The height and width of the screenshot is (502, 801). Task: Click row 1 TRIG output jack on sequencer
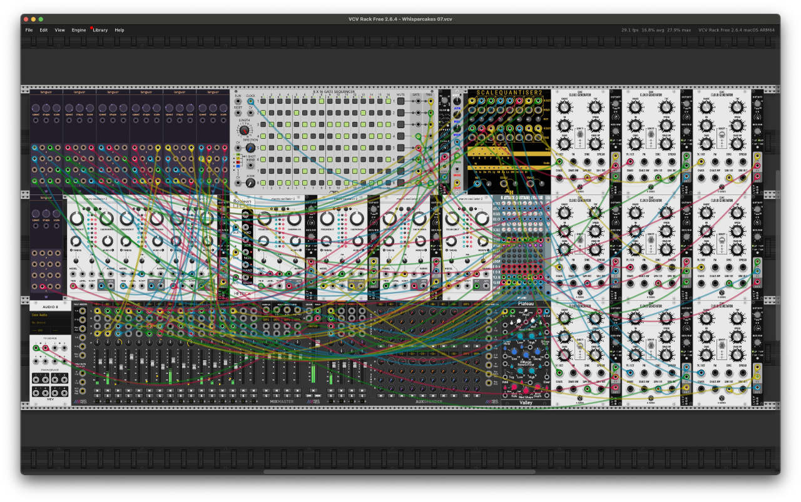[x=431, y=101]
